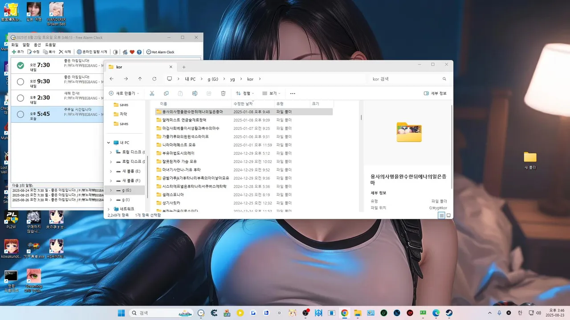
Task: Switch to large thumbnails view icon
Action: pos(448,216)
